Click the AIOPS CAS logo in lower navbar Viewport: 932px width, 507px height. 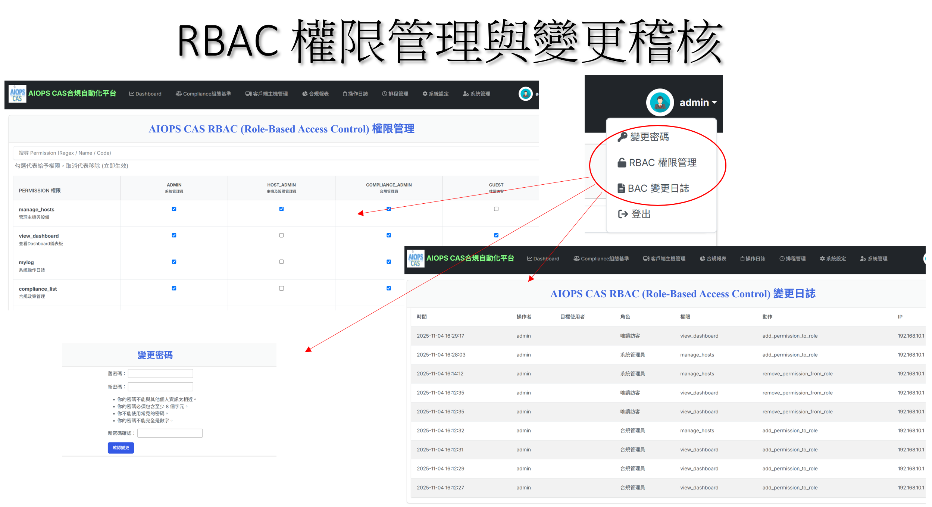pyautogui.click(x=415, y=259)
